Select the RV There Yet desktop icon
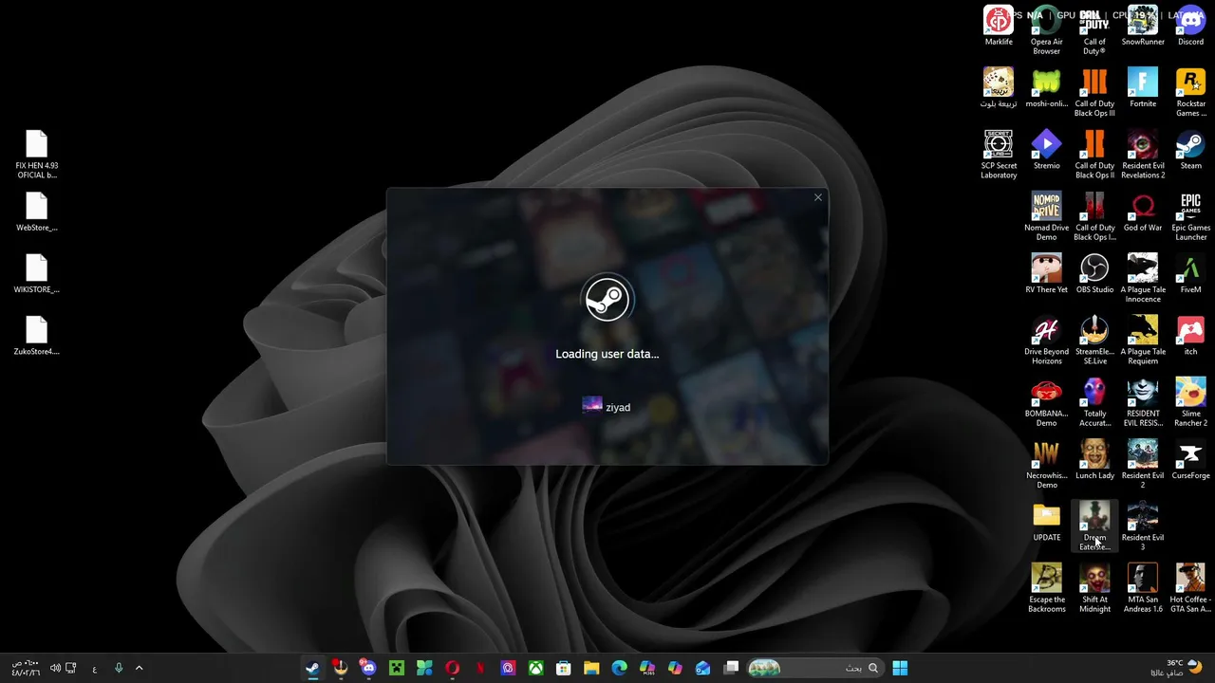This screenshot has width=1215, height=683. 1047,273
